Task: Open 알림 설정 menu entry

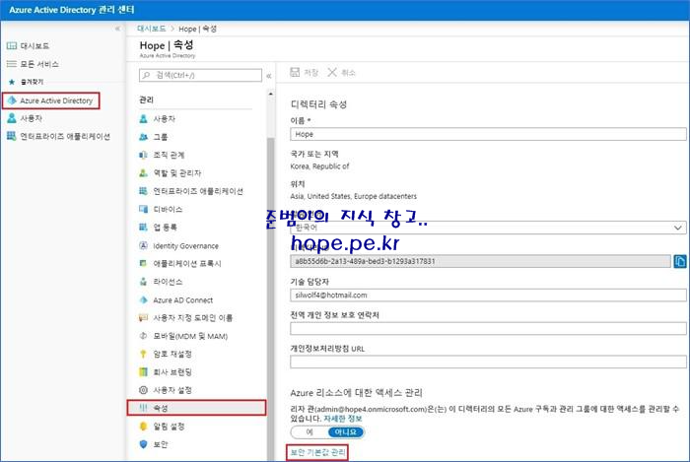Action: (x=162, y=426)
